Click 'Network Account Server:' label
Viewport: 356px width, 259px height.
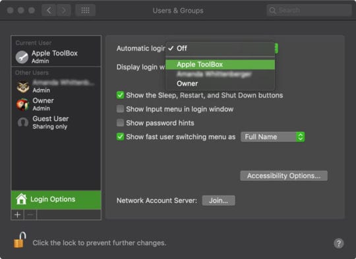(157, 200)
